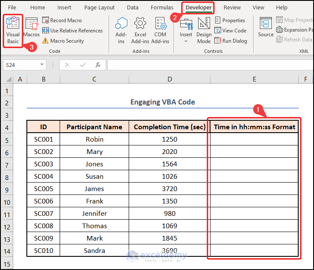Select the cell with name Jennifer
The image size is (314, 270).
(x=94, y=213)
